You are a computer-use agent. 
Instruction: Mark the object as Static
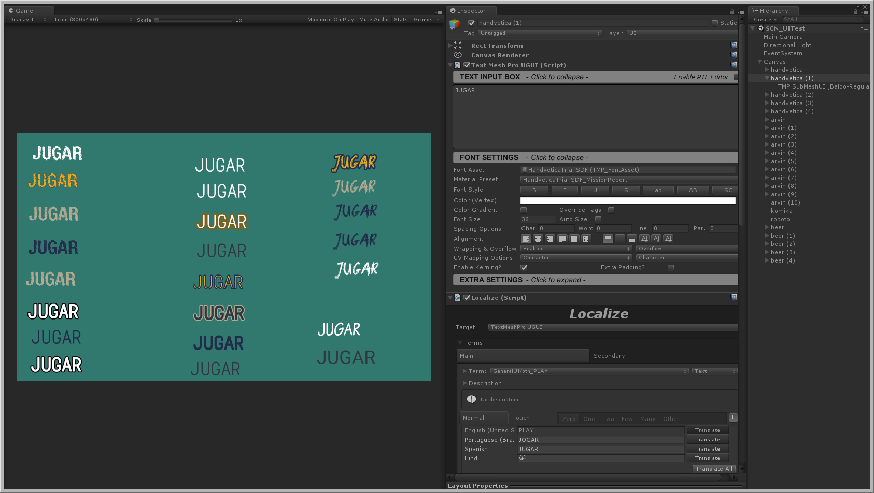click(715, 23)
